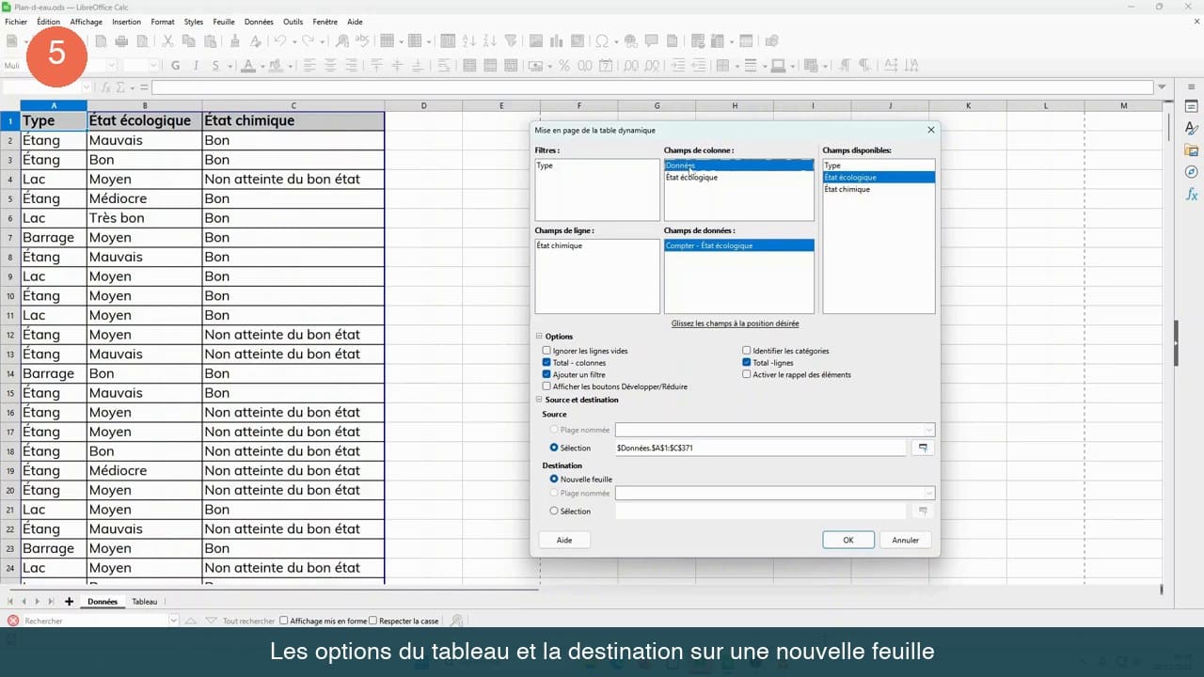Click the source selection shrink button
Viewport: 1204px width, 677px height.
point(923,449)
